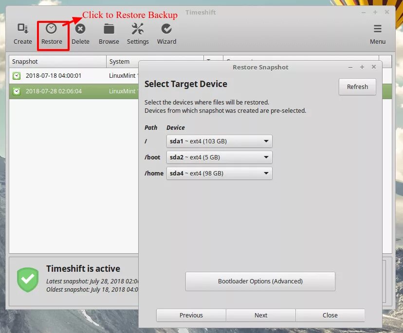The image size is (403, 333).
Task: Click the 'Oldest snapshot' status line
Action: point(92,290)
